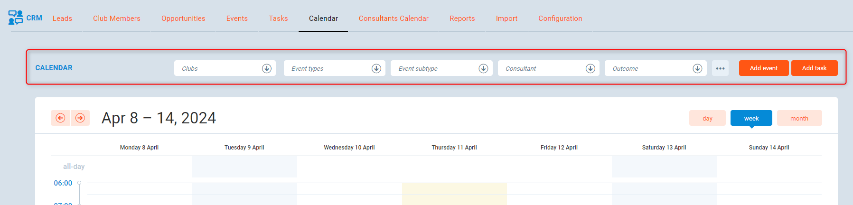
Task: Switch calendar to month view
Action: point(799,118)
